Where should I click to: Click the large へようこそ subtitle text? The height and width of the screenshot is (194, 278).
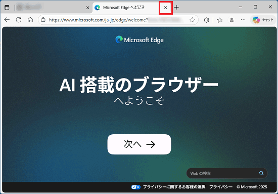click(139, 101)
